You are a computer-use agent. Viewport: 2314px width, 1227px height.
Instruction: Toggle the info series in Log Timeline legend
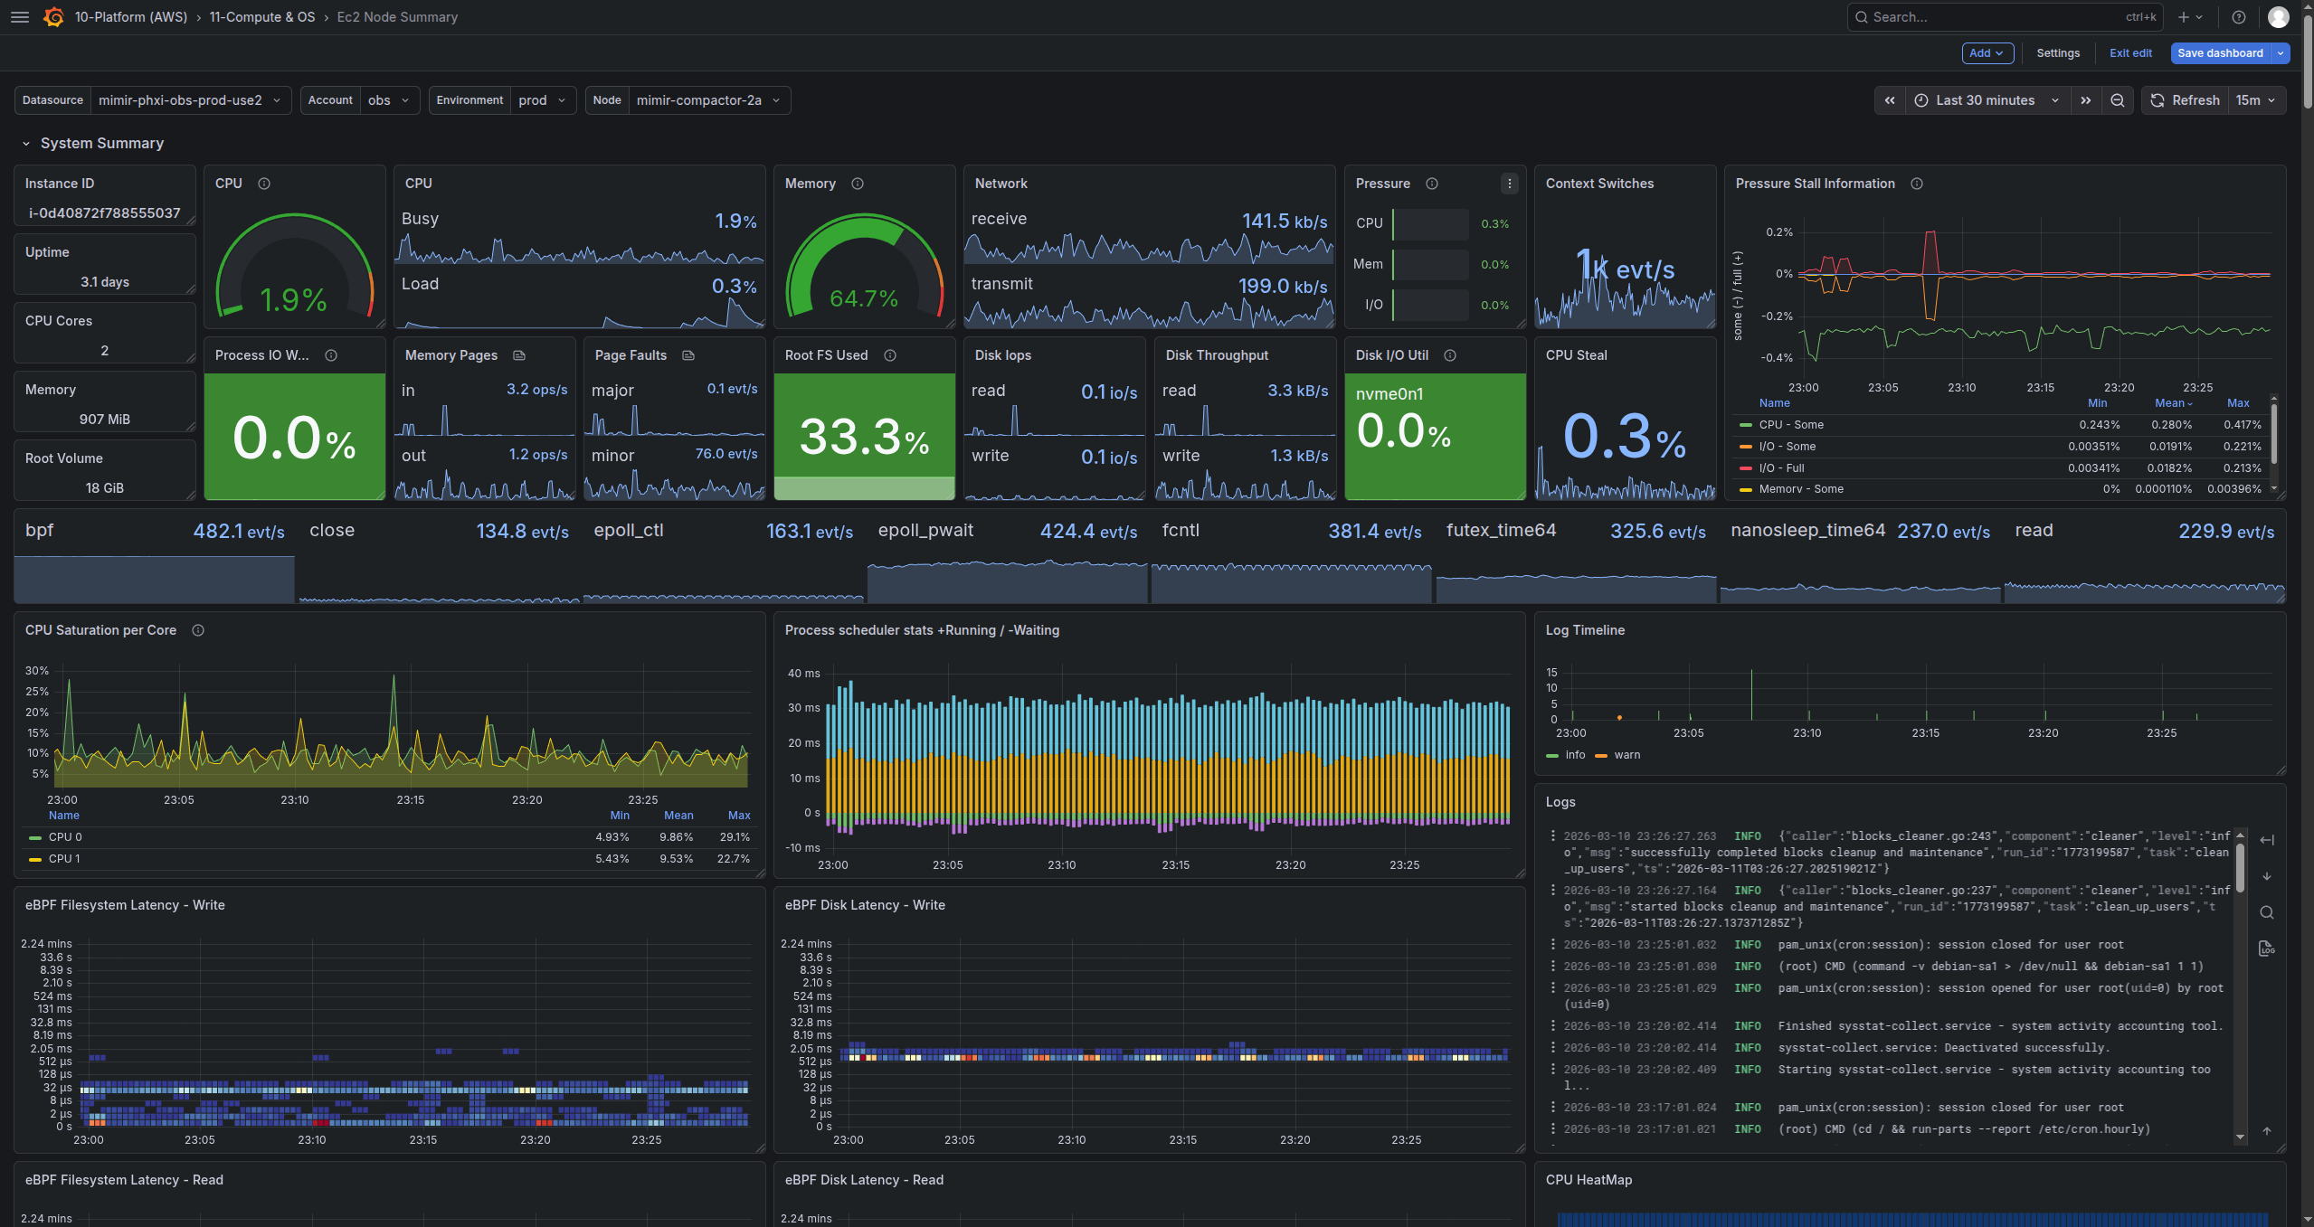pos(1574,754)
